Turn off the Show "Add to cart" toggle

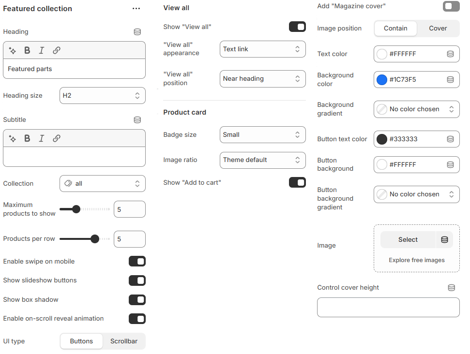click(297, 183)
